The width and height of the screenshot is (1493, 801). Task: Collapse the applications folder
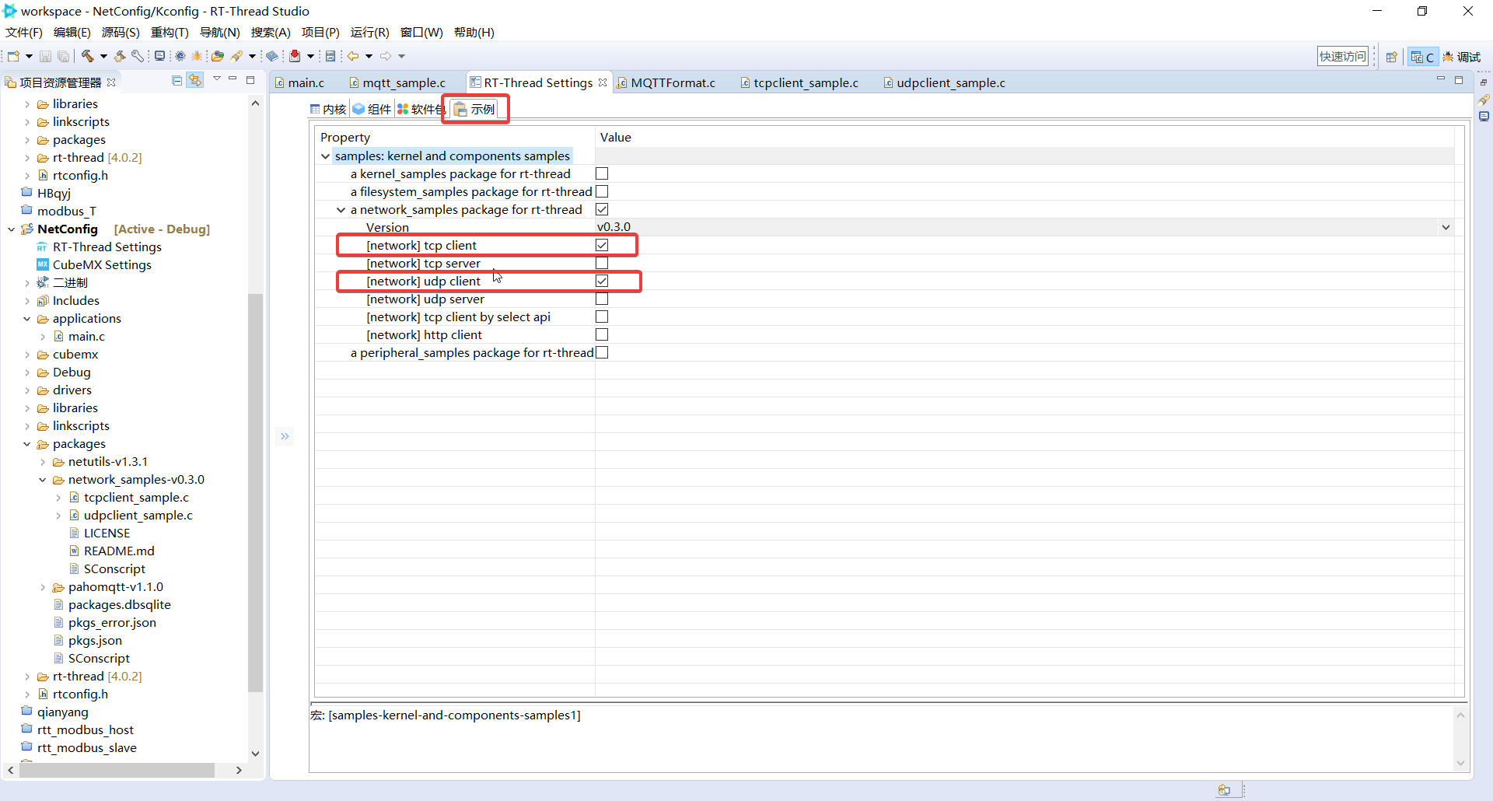coord(27,319)
